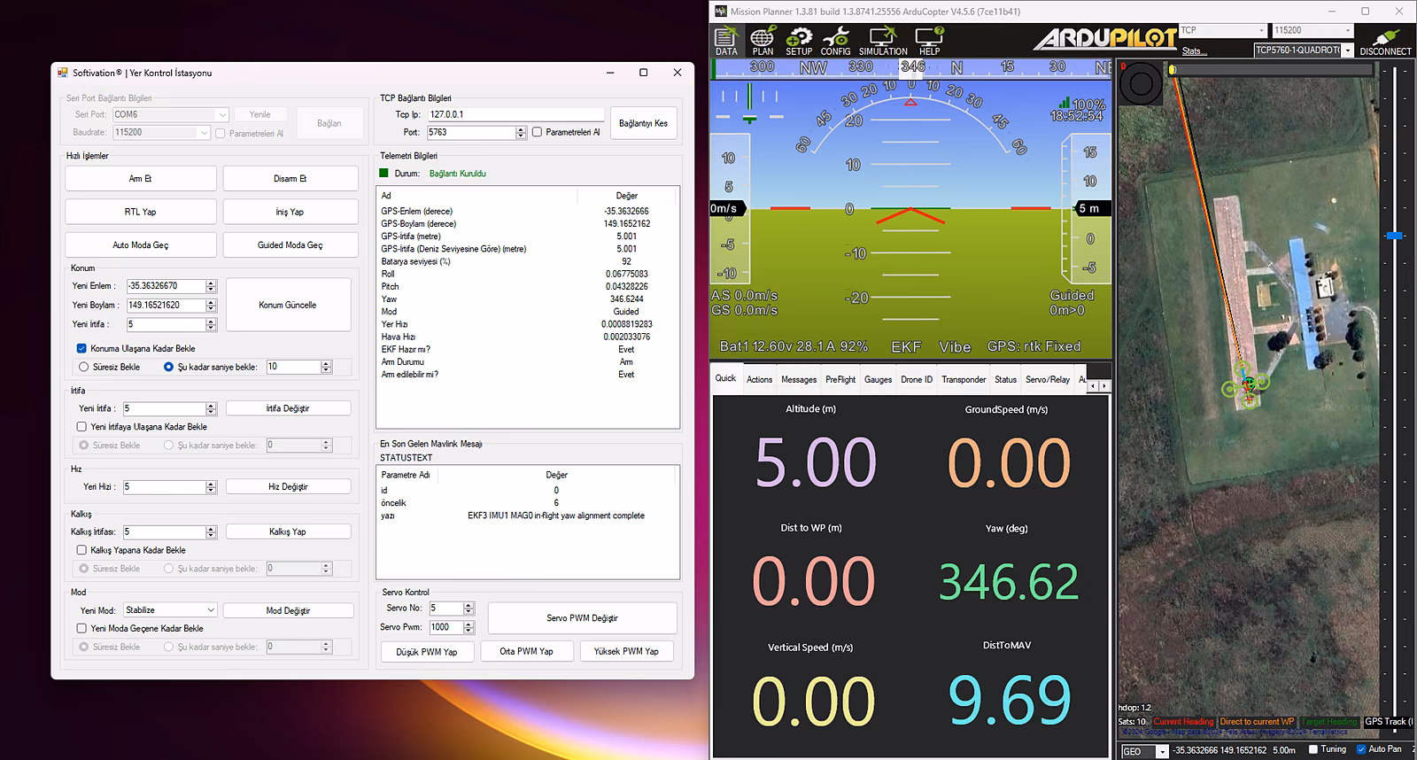The image size is (1417, 760).
Task: Select Süresiz Bekle radio under Konum
Action: point(83,367)
